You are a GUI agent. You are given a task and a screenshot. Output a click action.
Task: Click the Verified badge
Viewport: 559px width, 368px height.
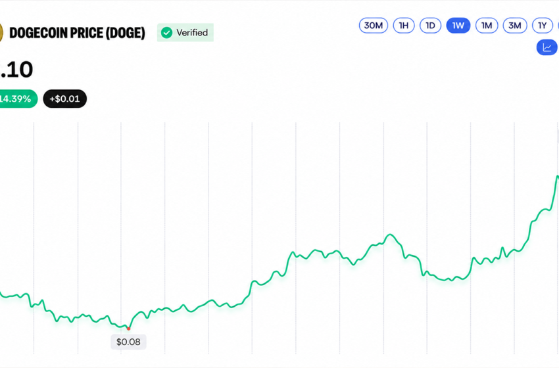click(185, 32)
